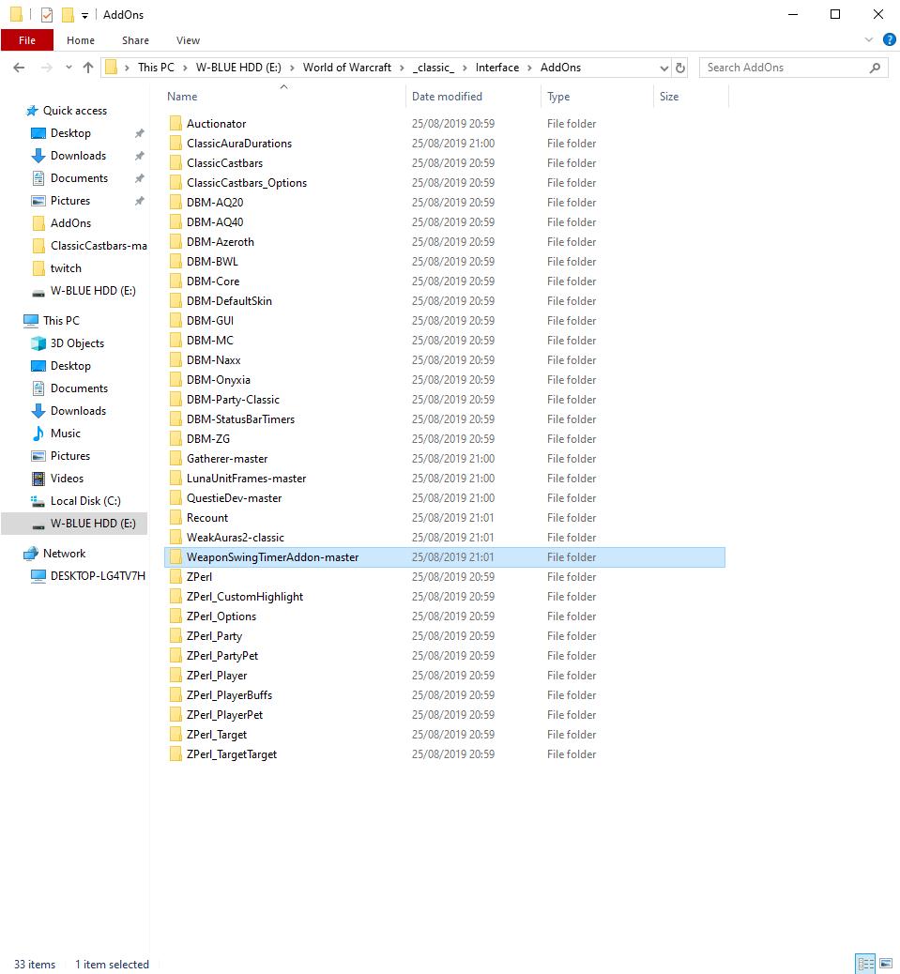The height and width of the screenshot is (974, 900).
Task: Select the ZPerl_PlayerBuffs folder name
Action: [x=229, y=695]
